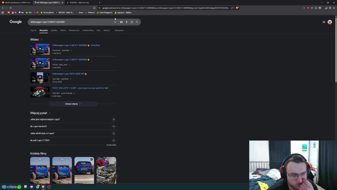Start voice search with microphone icon
The image size is (337, 190).
pyautogui.click(x=127, y=22)
